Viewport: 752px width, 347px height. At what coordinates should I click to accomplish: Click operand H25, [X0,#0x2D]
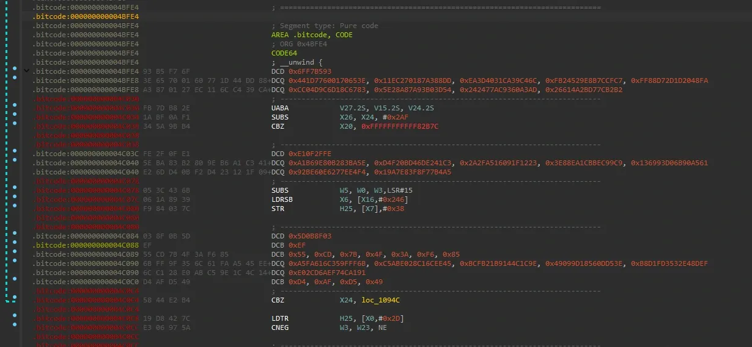click(x=372, y=318)
